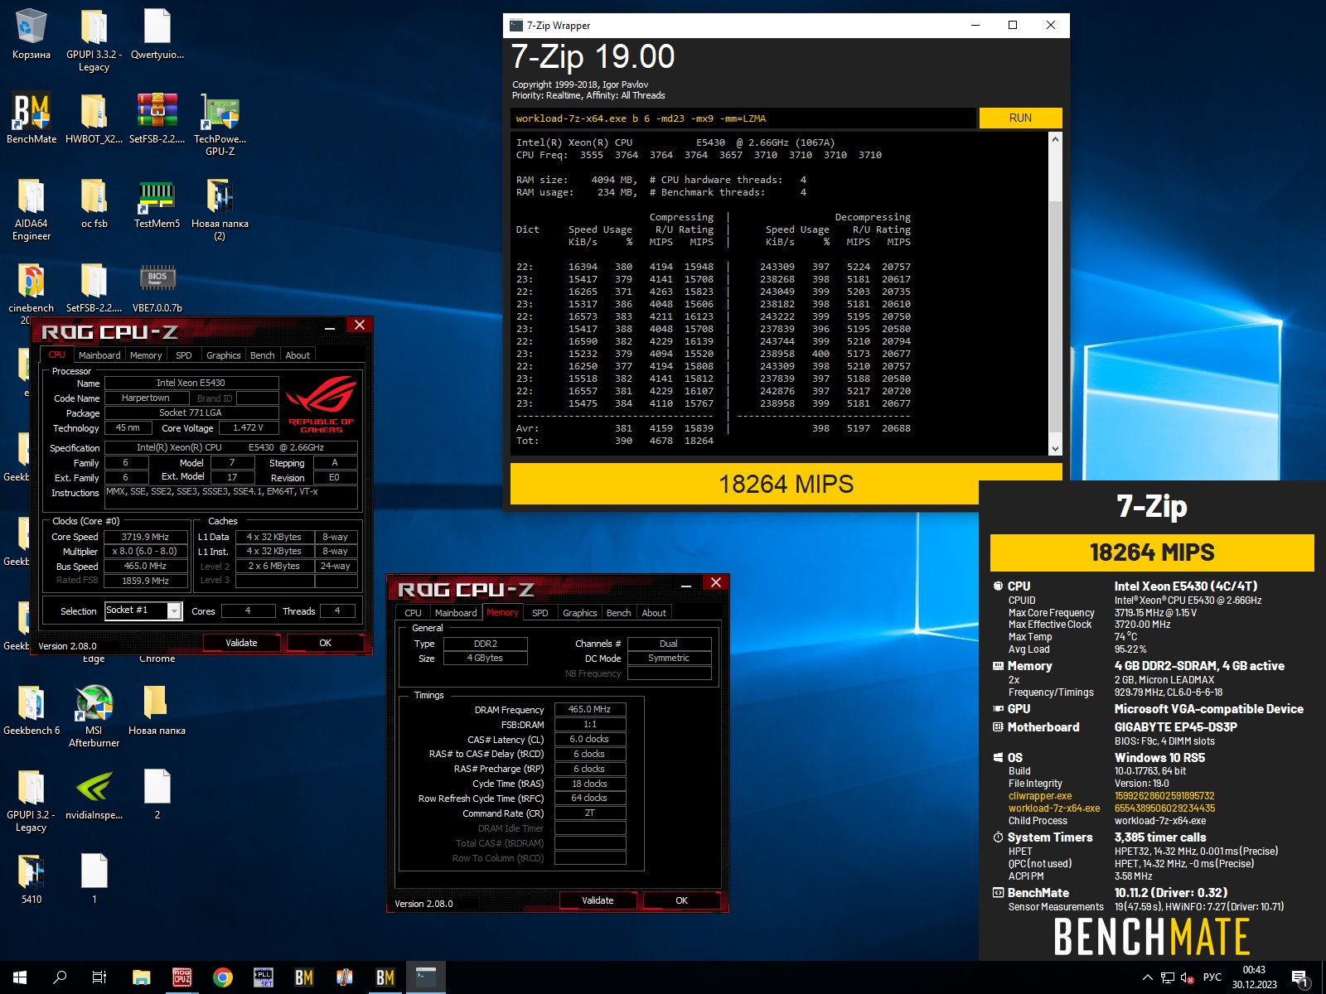Open the muted volume tray icon

click(x=1187, y=977)
